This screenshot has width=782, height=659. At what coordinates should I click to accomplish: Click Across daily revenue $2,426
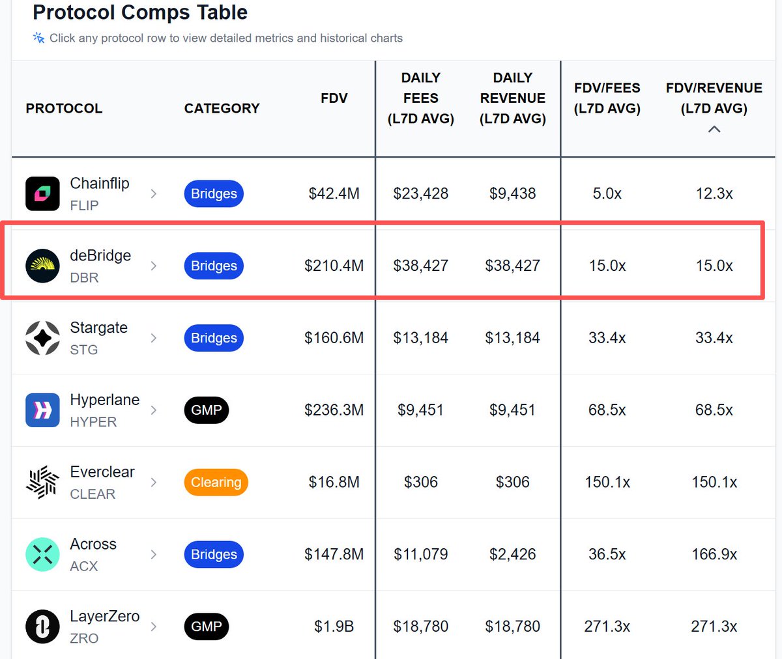coord(513,555)
